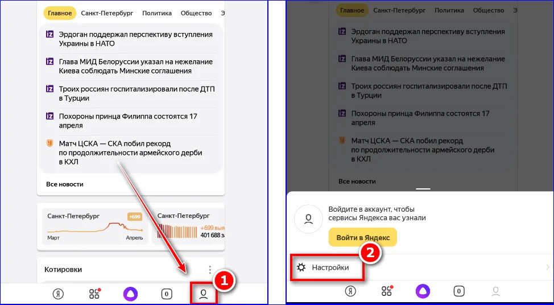Open Все новости link in left panel
554x305 pixels.
(x=65, y=184)
